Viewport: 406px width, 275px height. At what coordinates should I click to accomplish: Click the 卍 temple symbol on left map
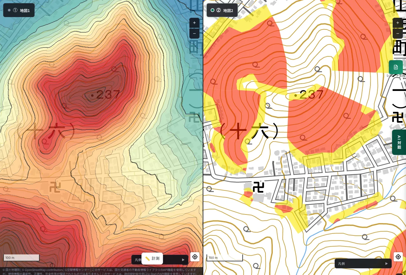(55, 187)
